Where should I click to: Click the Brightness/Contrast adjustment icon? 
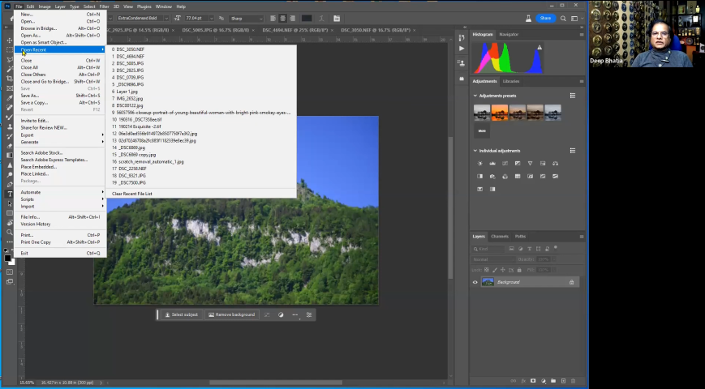(x=480, y=164)
